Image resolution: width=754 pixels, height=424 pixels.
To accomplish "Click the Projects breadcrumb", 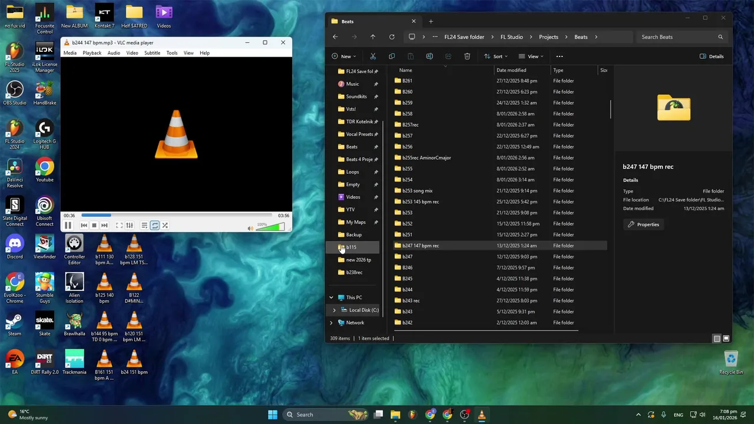I will (548, 37).
